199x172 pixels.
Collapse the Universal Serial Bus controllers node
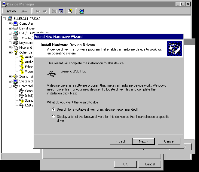10,86
